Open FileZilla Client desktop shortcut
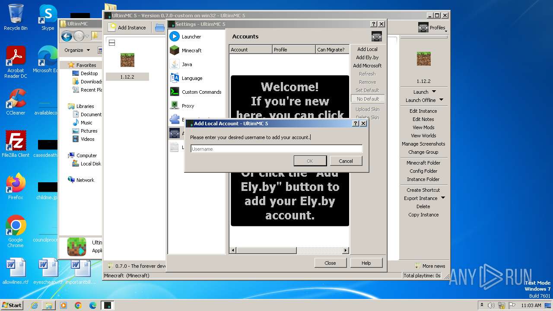553x311 pixels. (16, 144)
